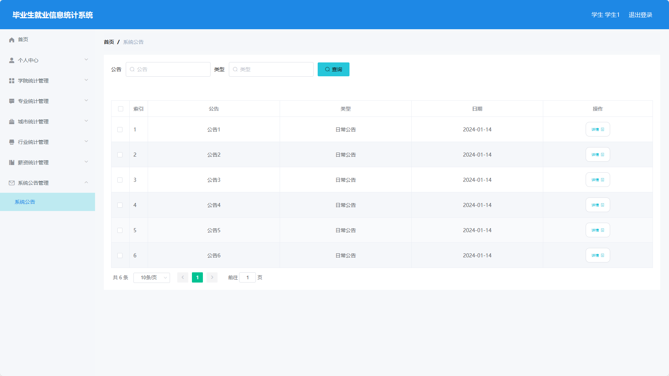Toggle the select-all checkbox in table header
The width and height of the screenshot is (669, 376).
coord(121,109)
